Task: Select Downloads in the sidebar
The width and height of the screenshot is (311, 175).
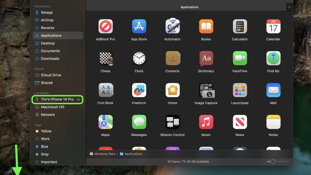Action: pyautogui.click(x=50, y=59)
